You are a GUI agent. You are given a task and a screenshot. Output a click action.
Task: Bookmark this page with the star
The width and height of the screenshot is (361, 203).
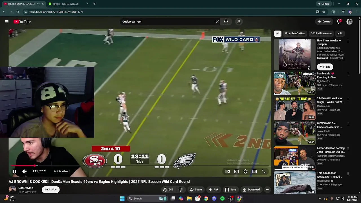(x=324, y=12)
